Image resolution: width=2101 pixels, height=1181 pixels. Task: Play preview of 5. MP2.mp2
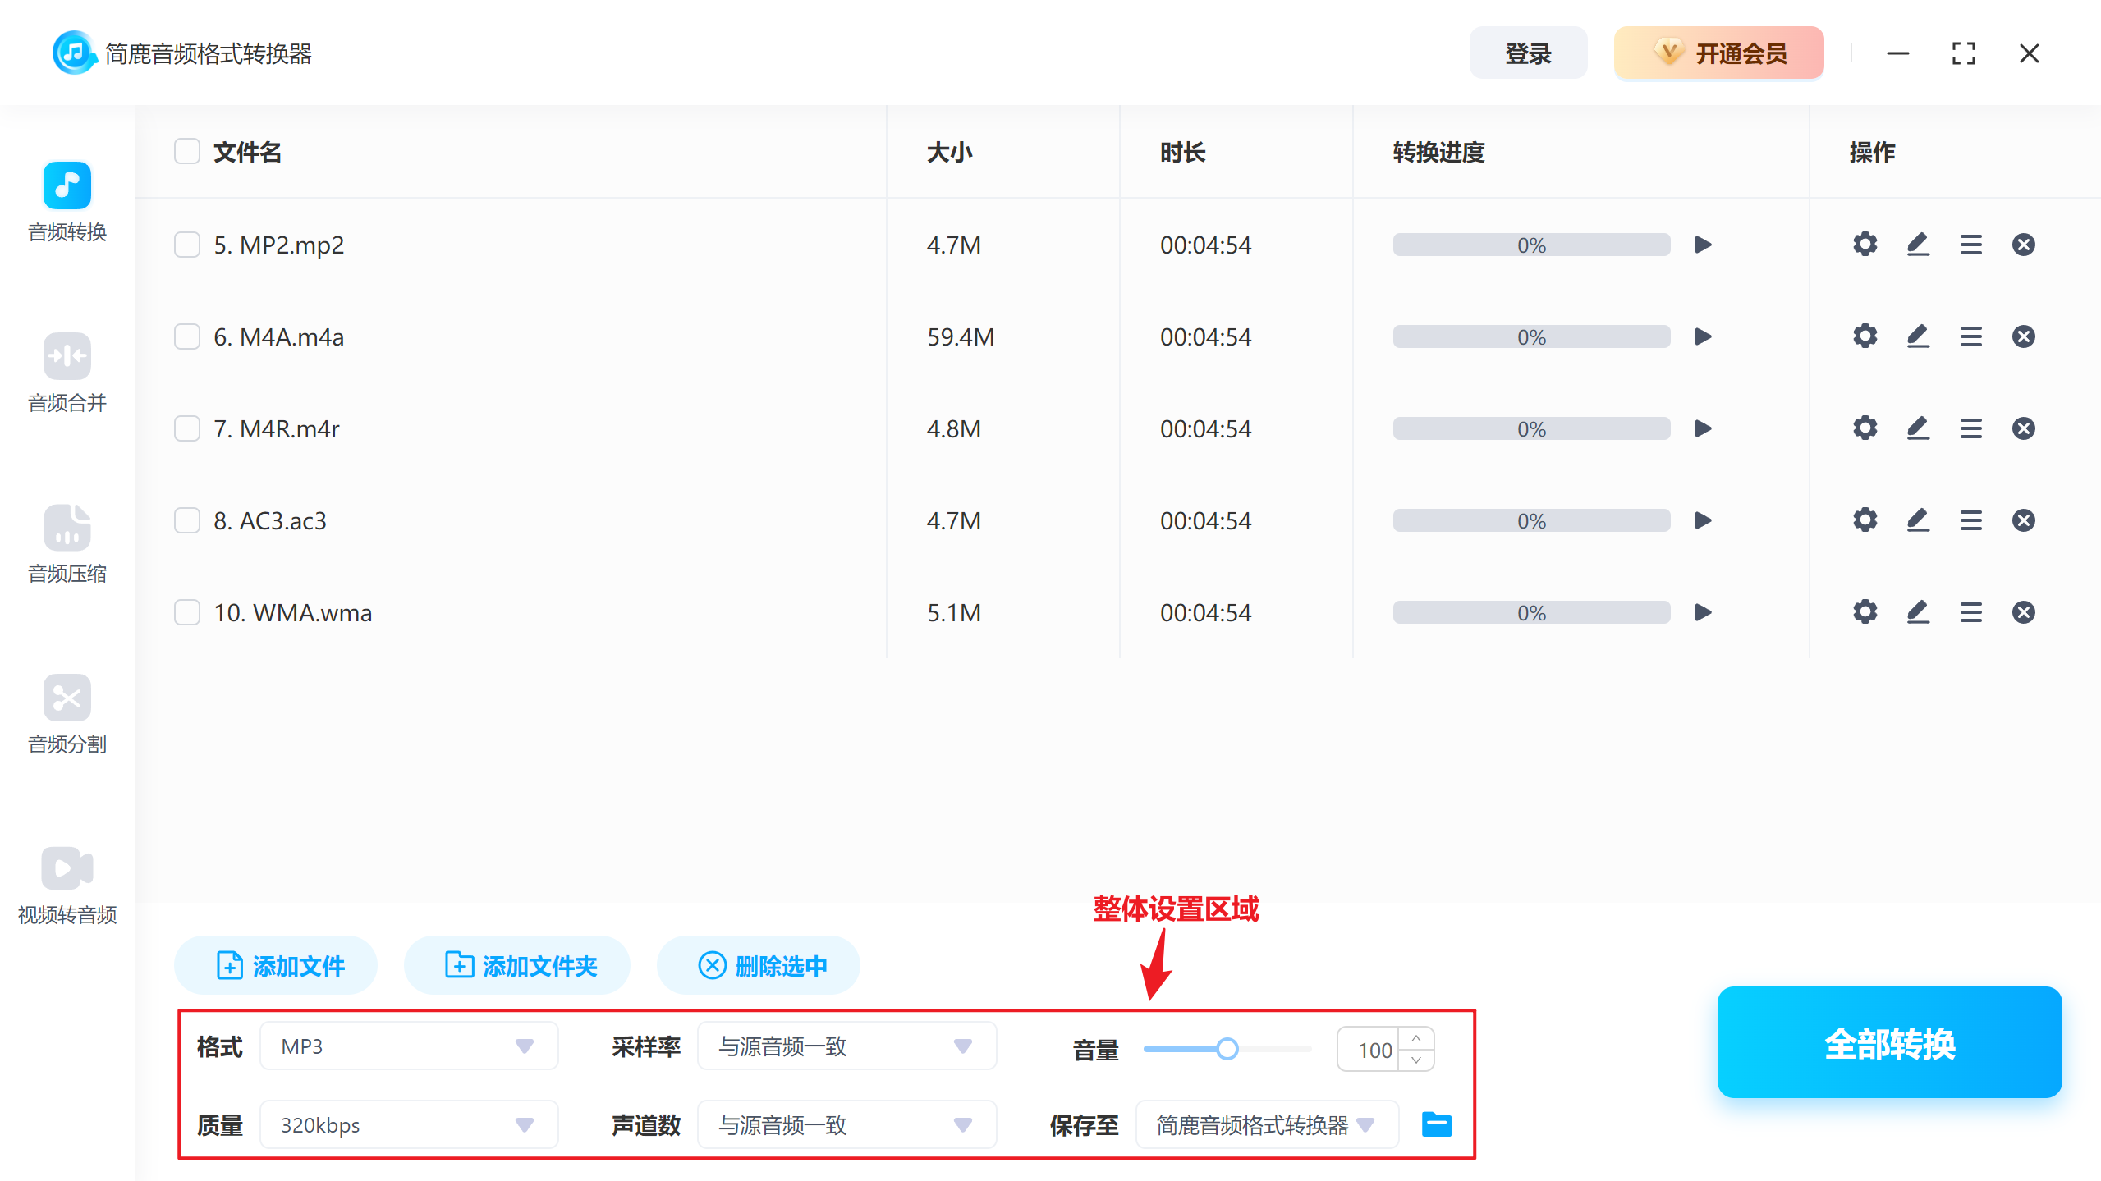[x=1703, y=244]
